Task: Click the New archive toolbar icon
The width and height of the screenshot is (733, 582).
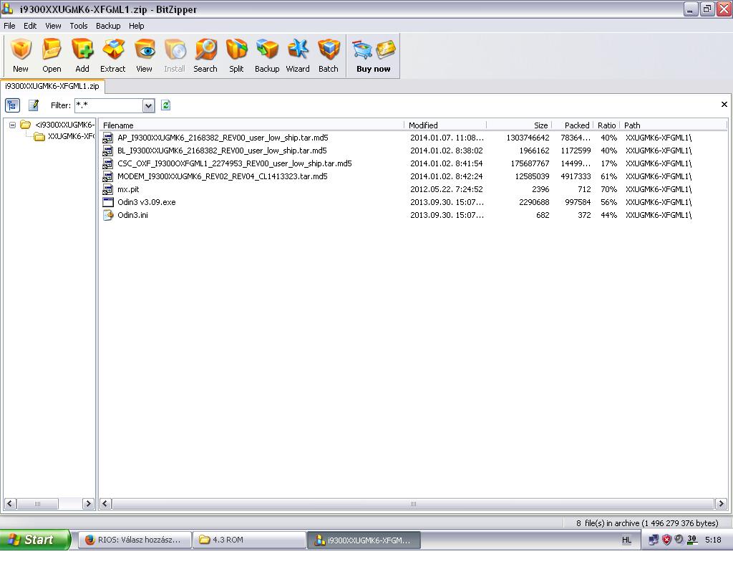Action: click(21, 49)
